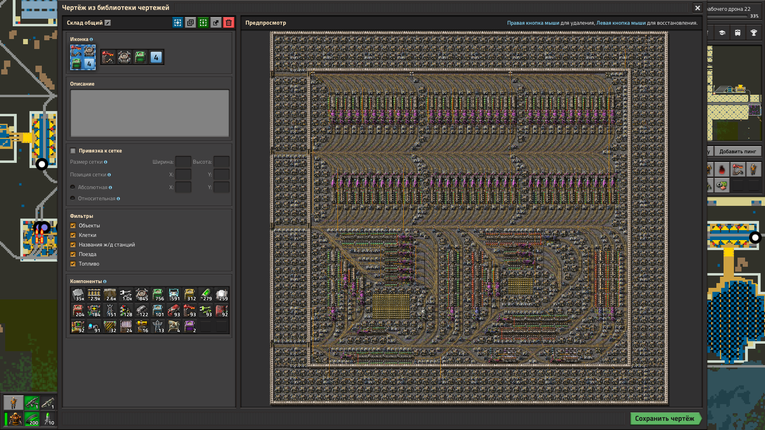The image size is (765, 430).
Task: Click the red chest component 204
Action: (x=78, y=311)
